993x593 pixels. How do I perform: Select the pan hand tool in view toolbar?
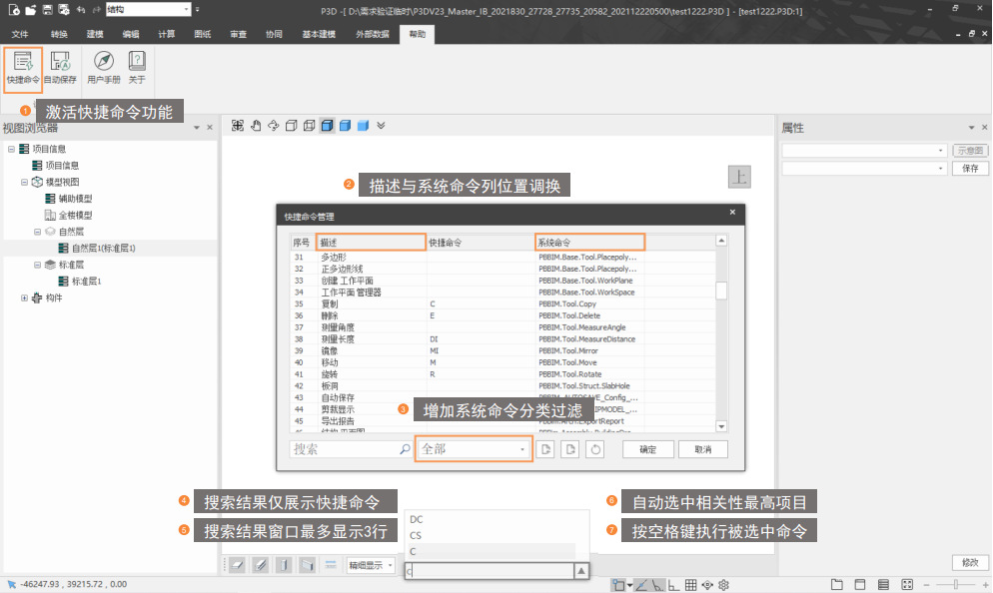click(256, 126)
